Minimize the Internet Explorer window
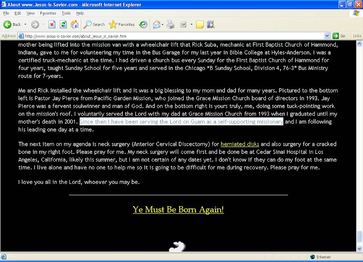Screen dimensions: 363x262 click(342, 5)
